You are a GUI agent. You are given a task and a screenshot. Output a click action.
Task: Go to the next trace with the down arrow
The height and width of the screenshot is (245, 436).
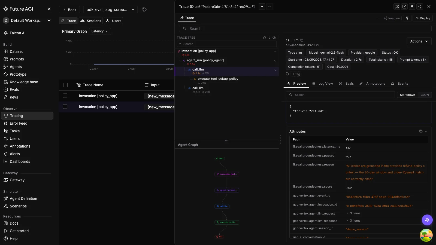click(270, 7)
